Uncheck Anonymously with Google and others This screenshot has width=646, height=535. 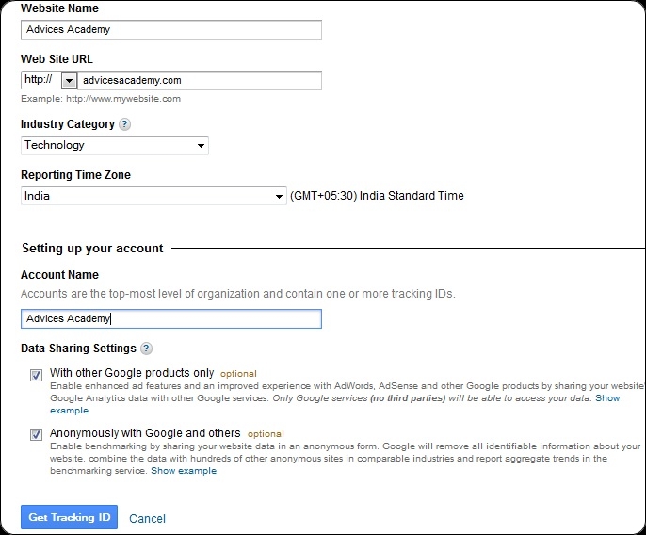(x=36, y=434)
